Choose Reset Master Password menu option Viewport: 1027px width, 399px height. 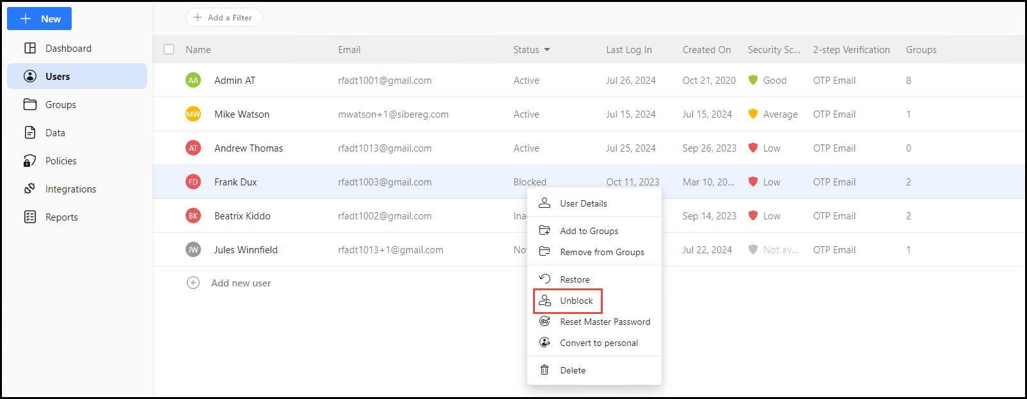605,322
